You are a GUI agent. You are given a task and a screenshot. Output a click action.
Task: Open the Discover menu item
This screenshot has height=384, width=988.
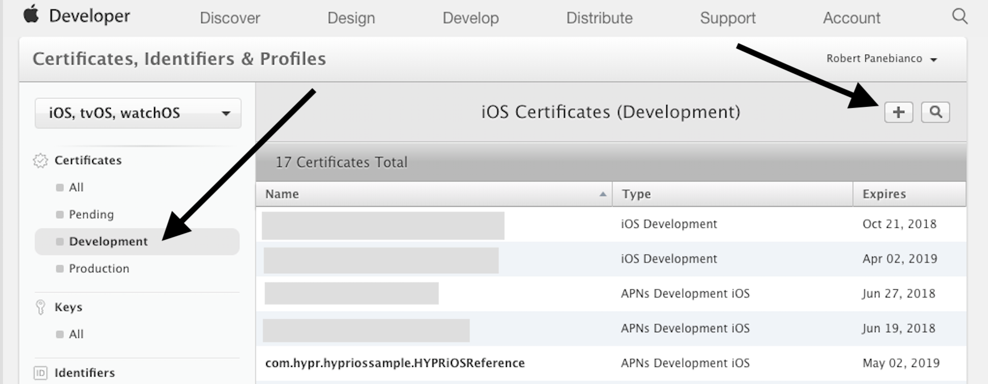(x=230, y=18)
